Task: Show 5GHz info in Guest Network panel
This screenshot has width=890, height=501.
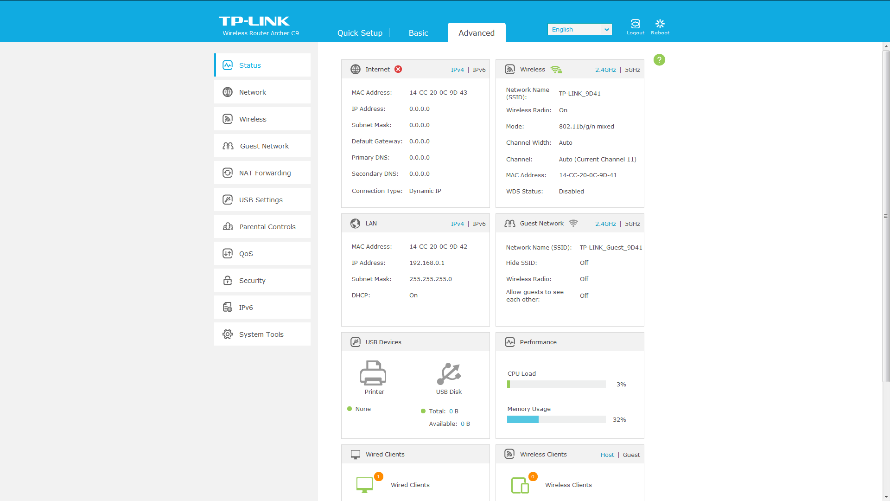Action: point(632,224)
